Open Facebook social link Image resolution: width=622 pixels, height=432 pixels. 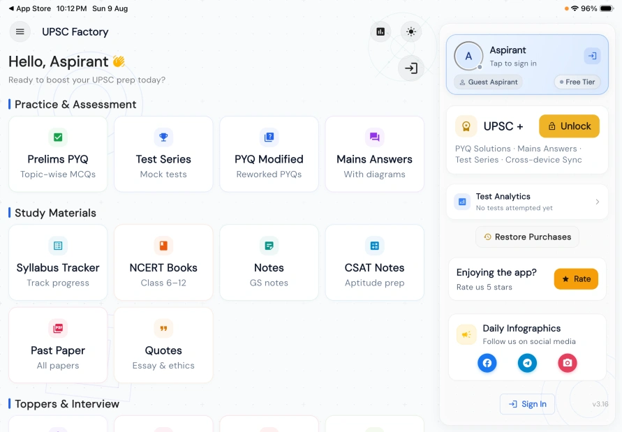pyautogui.click(x=487, y=363)
